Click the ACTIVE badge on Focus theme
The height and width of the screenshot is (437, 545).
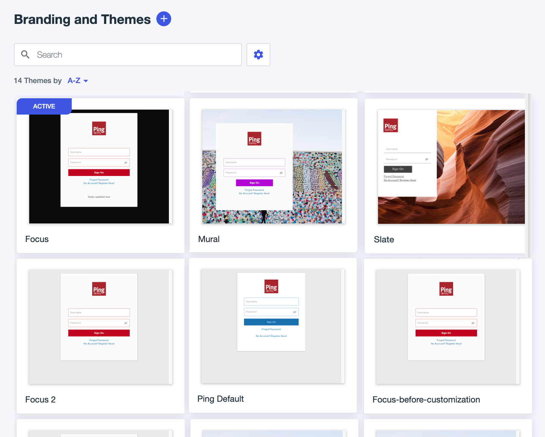(44, 106)
